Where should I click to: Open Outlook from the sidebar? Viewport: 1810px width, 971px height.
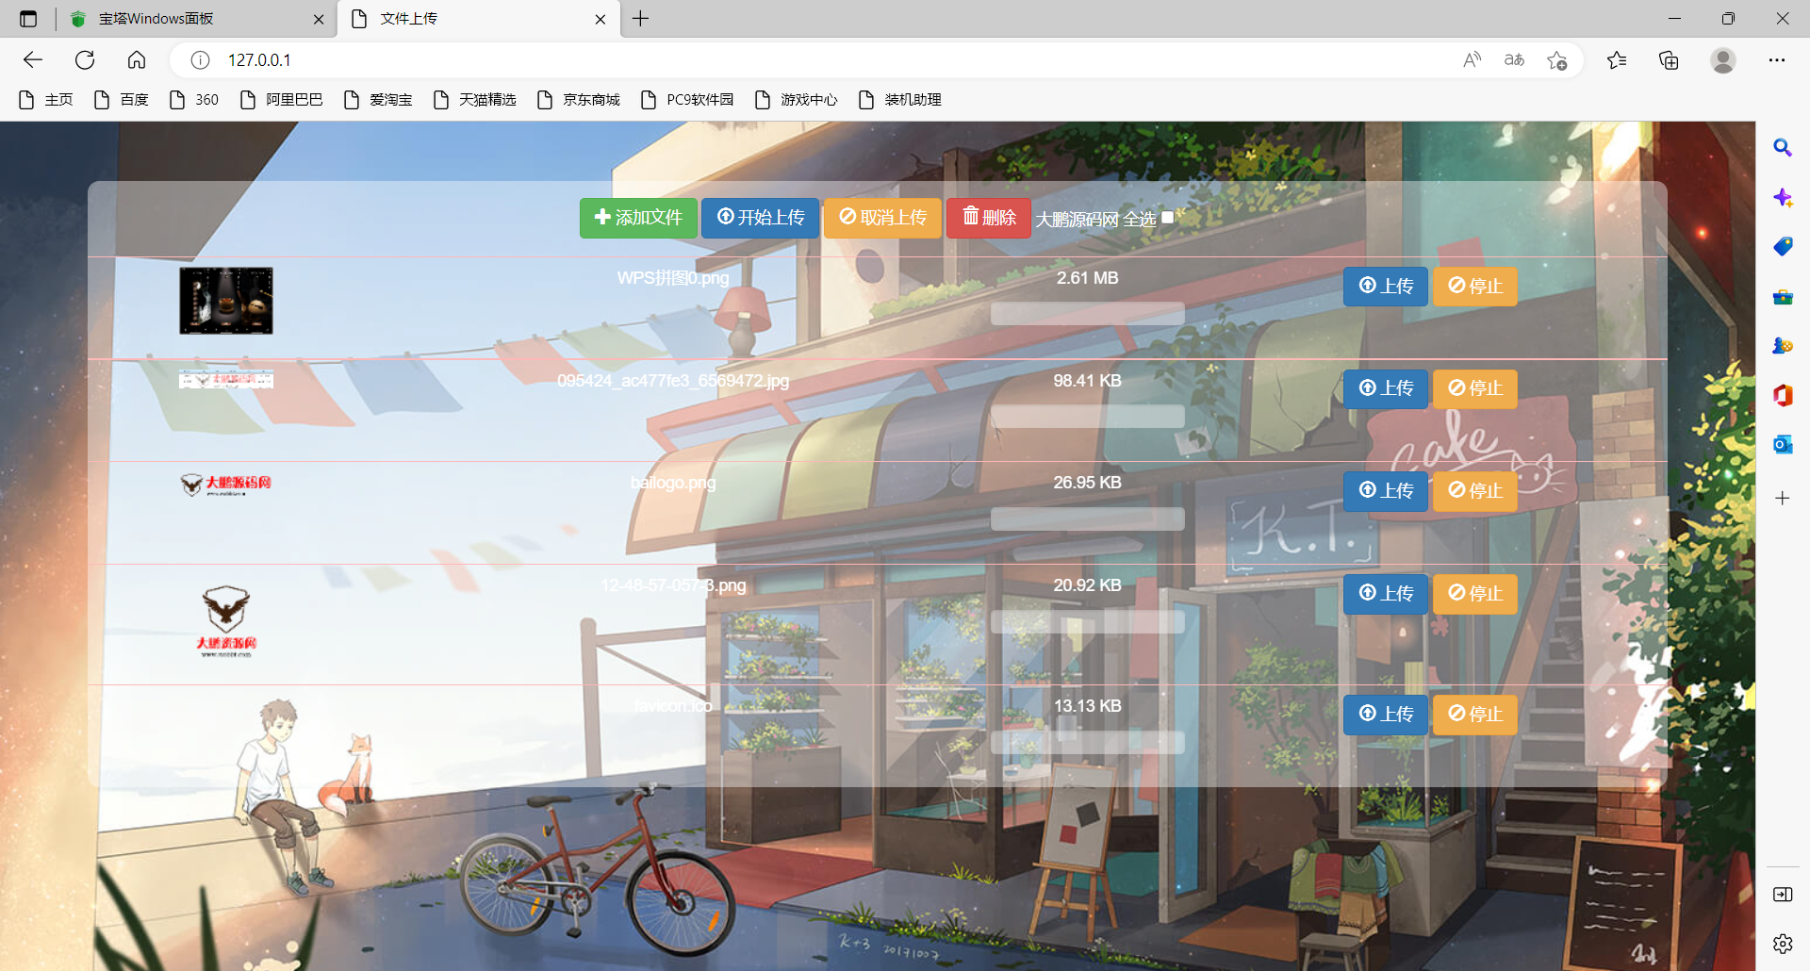tap(1782, 444)
